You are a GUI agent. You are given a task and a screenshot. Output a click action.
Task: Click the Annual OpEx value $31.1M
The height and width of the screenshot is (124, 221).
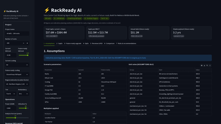tap(135, 33)
